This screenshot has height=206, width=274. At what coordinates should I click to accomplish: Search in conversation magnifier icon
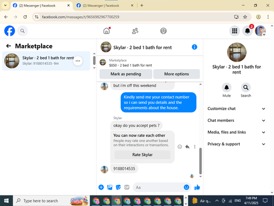246,87
